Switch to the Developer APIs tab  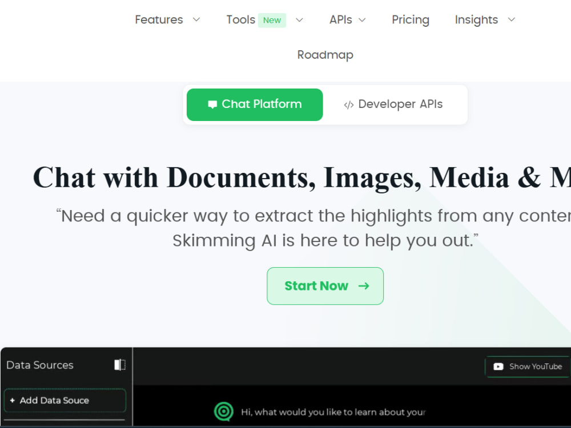(x=393, y=104)
